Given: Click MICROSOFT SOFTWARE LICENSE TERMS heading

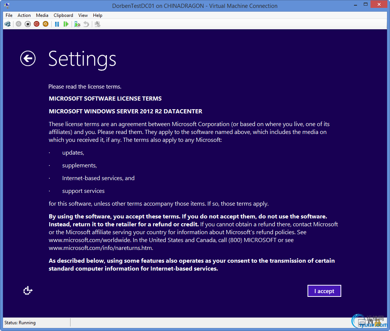Looking at the screenshot, I should click(x=105, y=99).
